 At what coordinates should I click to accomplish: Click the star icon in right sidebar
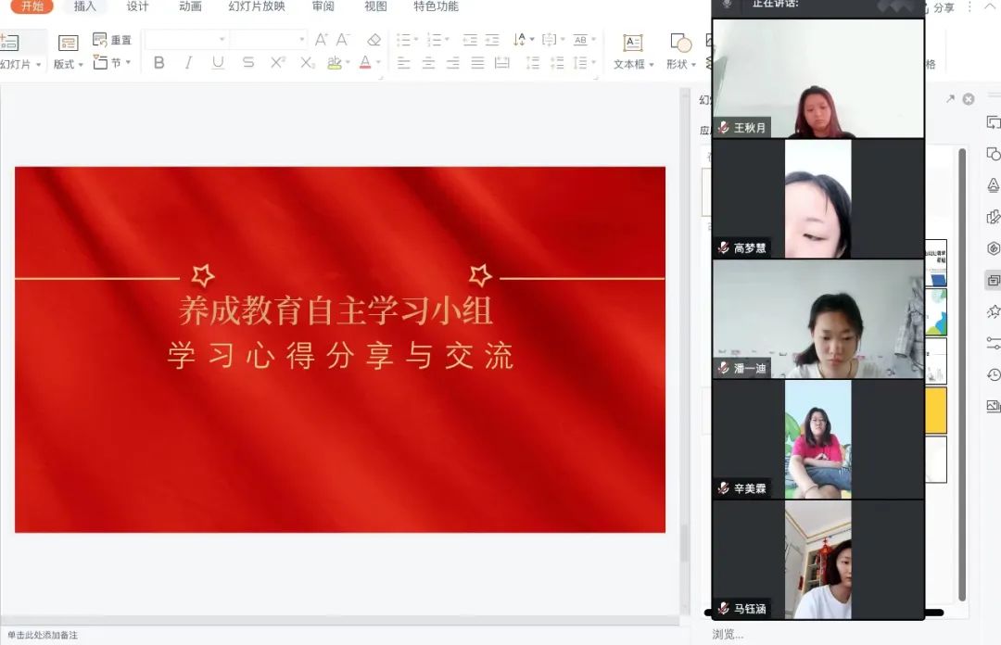click(994, 311)
